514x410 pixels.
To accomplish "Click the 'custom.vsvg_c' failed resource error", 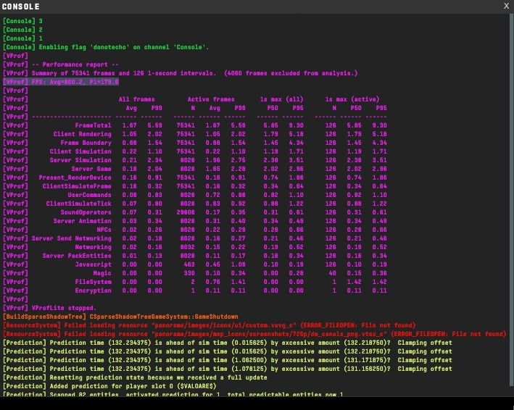I will 209,325.
